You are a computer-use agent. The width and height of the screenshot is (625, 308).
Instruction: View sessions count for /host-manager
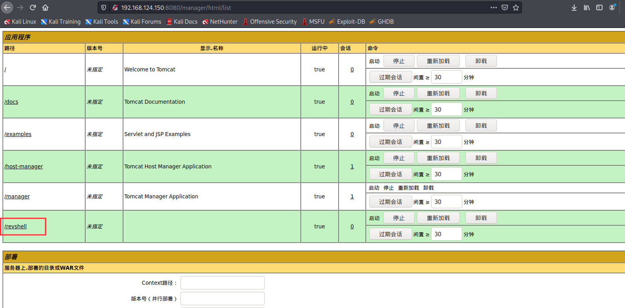point(352,166)
